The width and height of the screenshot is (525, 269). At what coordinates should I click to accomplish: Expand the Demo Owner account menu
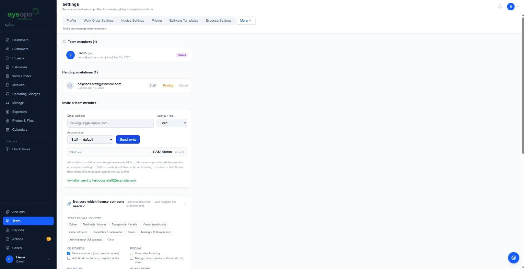28,259
